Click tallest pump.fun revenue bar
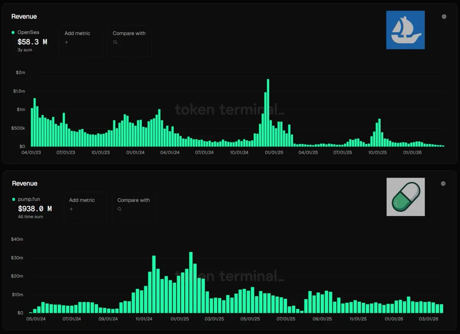 [x=191, y=283]
